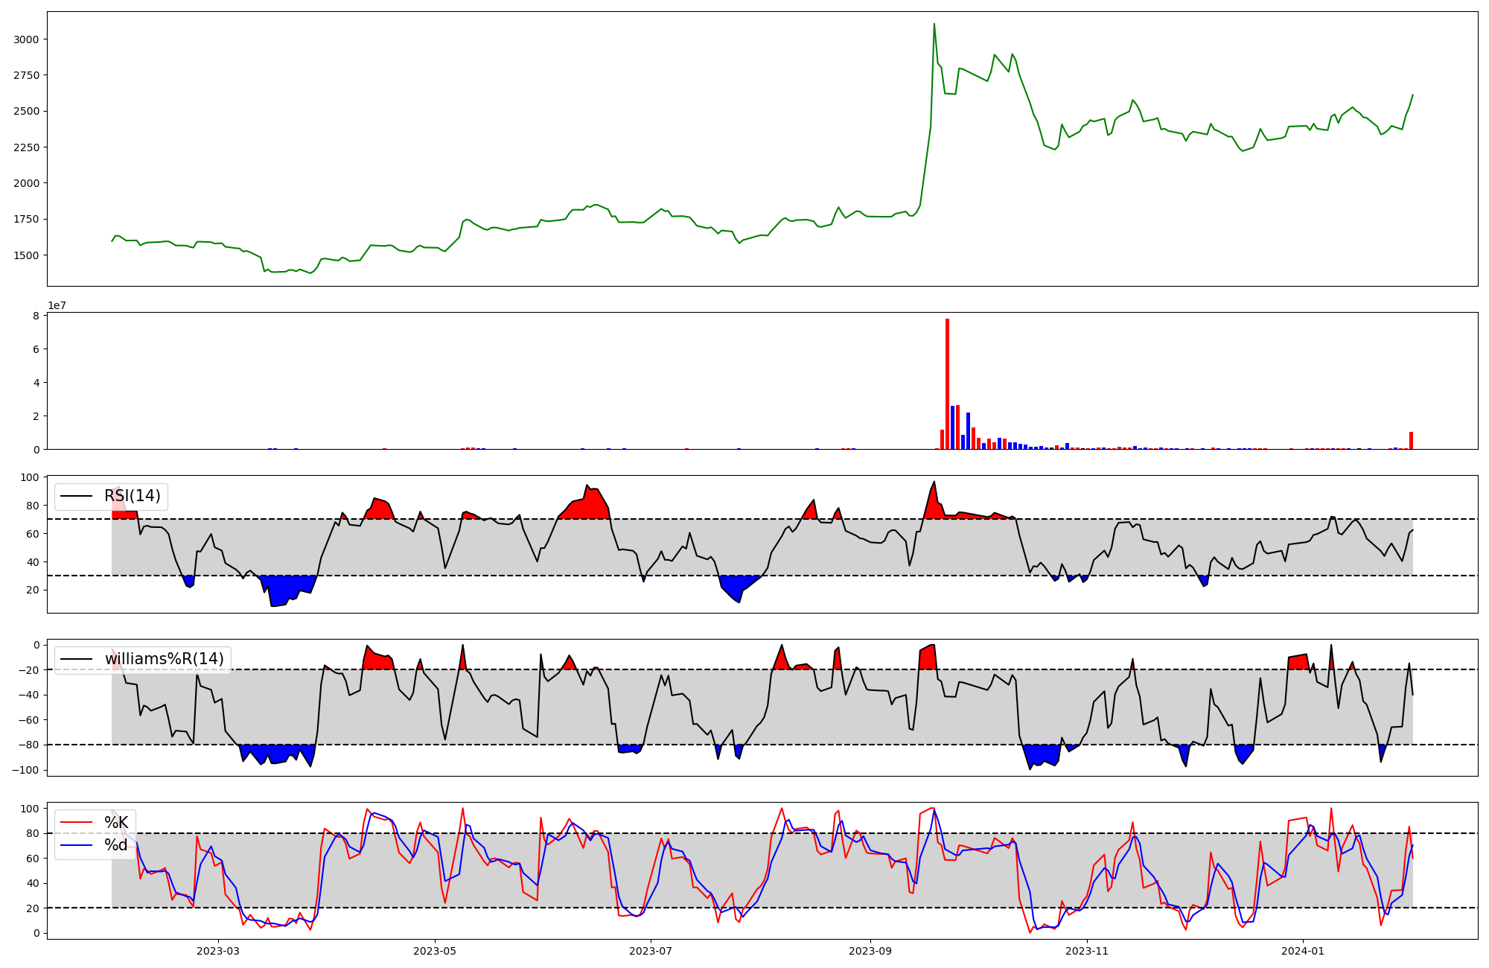The height and width of the screenshot is (968, 1489).
Task: Click the blue line sample in %d legend
Action: (76, 845)
